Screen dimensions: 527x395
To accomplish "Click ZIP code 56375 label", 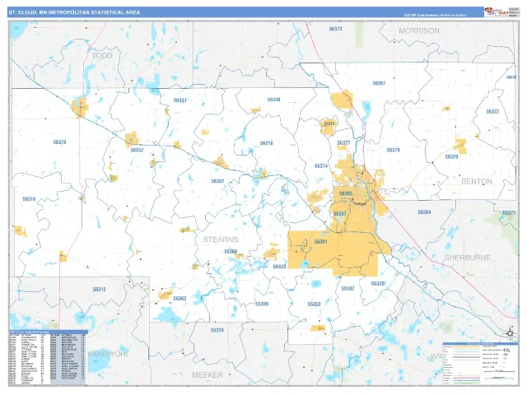I will click(329, 123).
